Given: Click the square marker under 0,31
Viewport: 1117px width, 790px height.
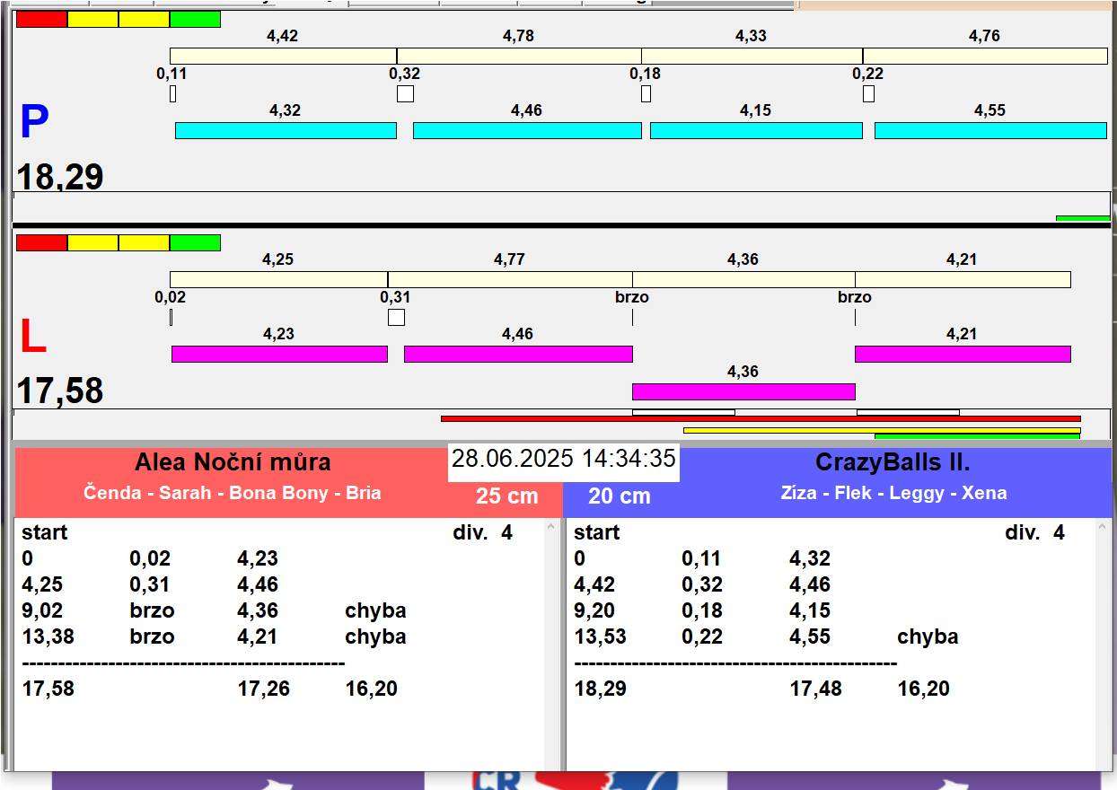Looking at the screenshot, I should [396, 317].
